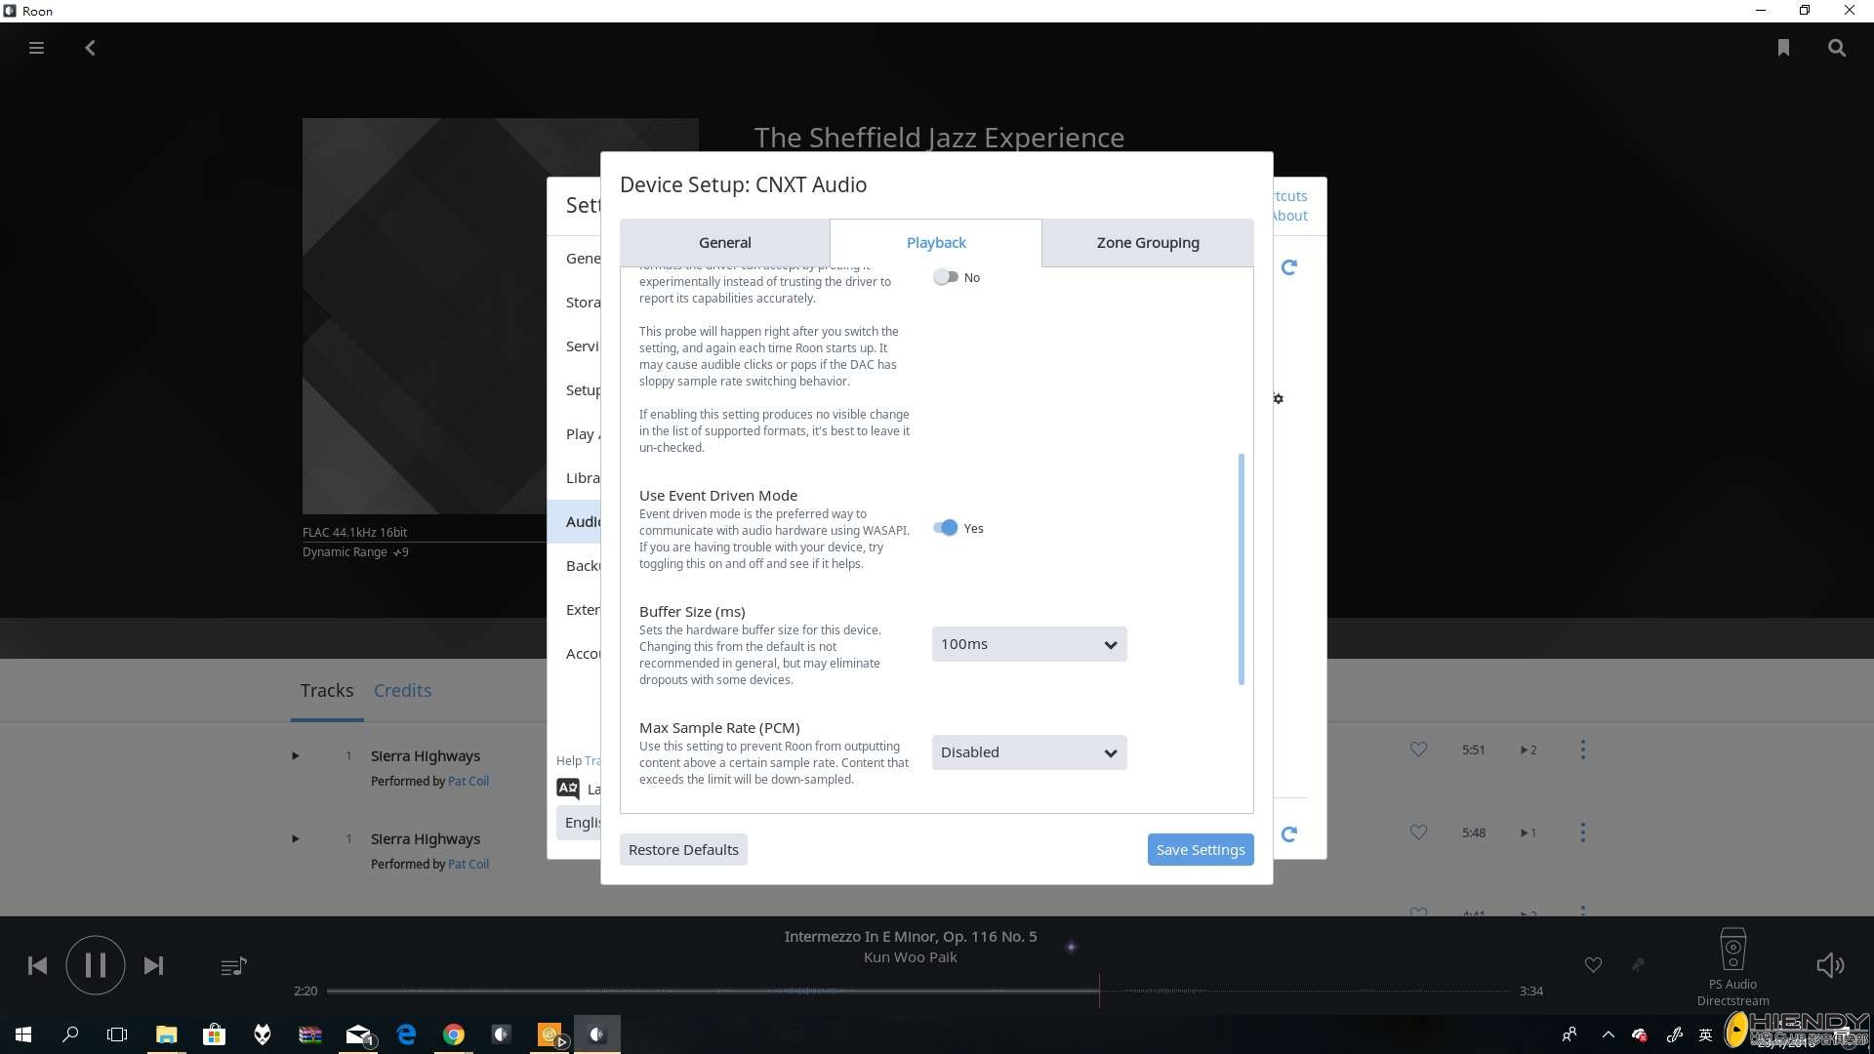Open the Buffer Size 100ms dropdown
1874x1054 pixels.
[1029, 644]
